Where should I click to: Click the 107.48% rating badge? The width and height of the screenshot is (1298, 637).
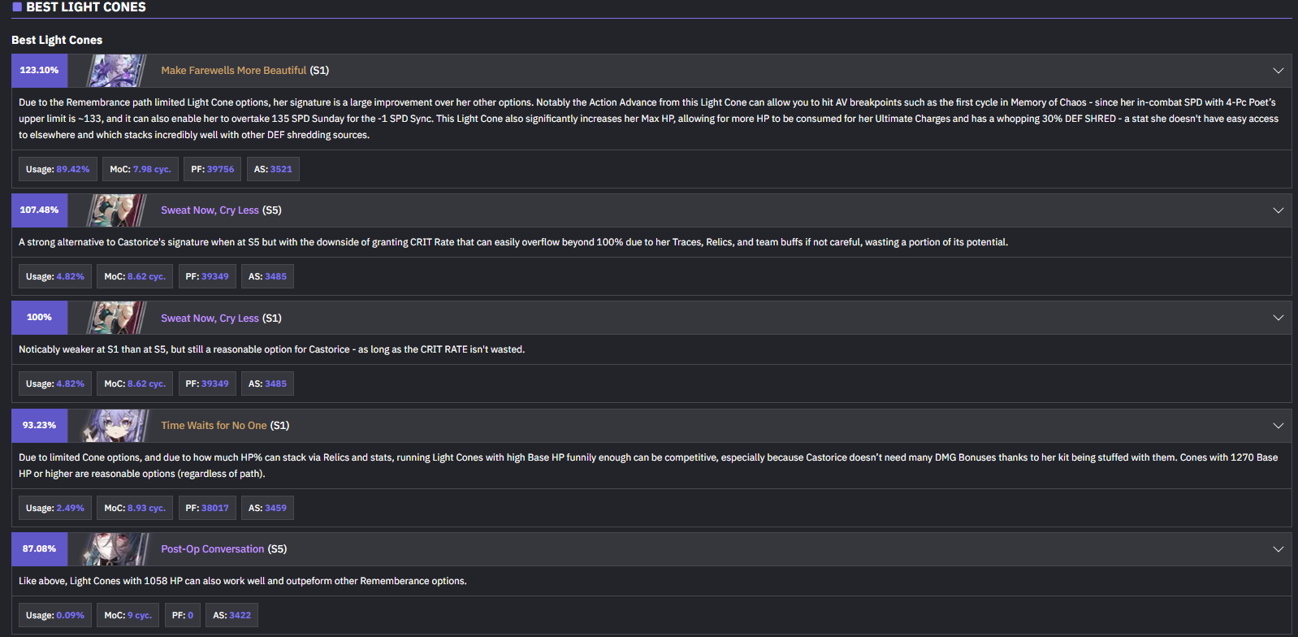[40, 210]
